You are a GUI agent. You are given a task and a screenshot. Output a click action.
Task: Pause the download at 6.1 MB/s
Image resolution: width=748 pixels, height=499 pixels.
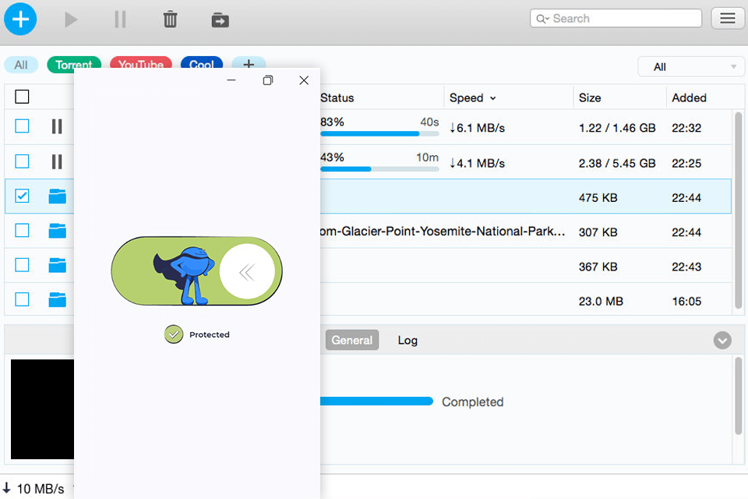pos(57,126)
